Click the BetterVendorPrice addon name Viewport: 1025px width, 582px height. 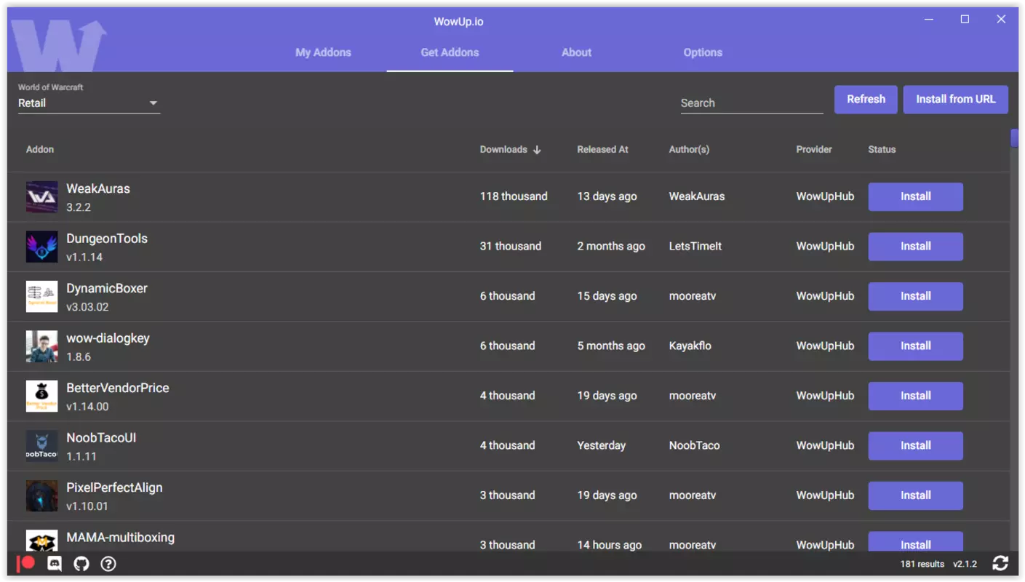(x=118, y=388)
